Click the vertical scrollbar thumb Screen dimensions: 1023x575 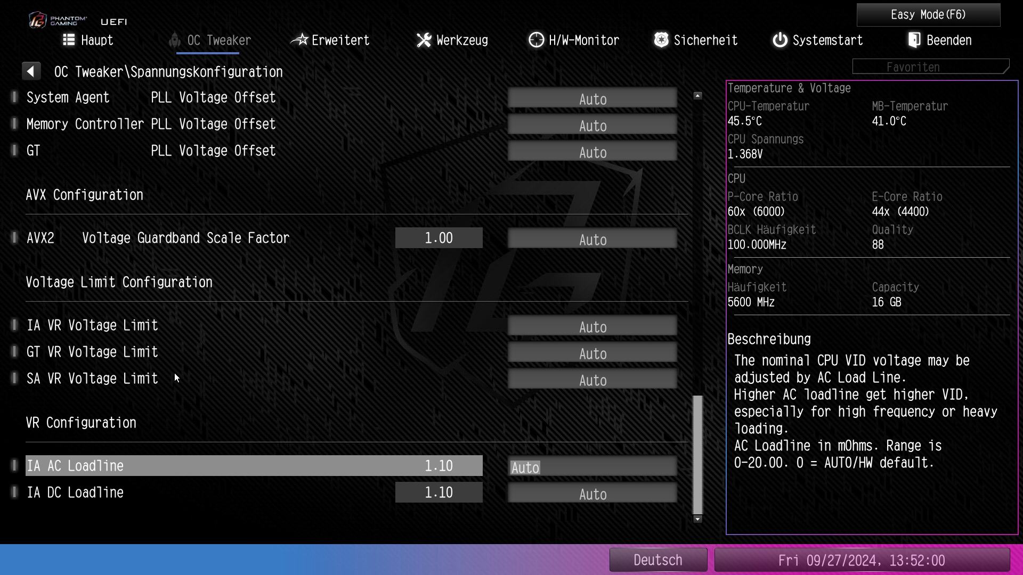pyautogui.click(x=697, y=454)
